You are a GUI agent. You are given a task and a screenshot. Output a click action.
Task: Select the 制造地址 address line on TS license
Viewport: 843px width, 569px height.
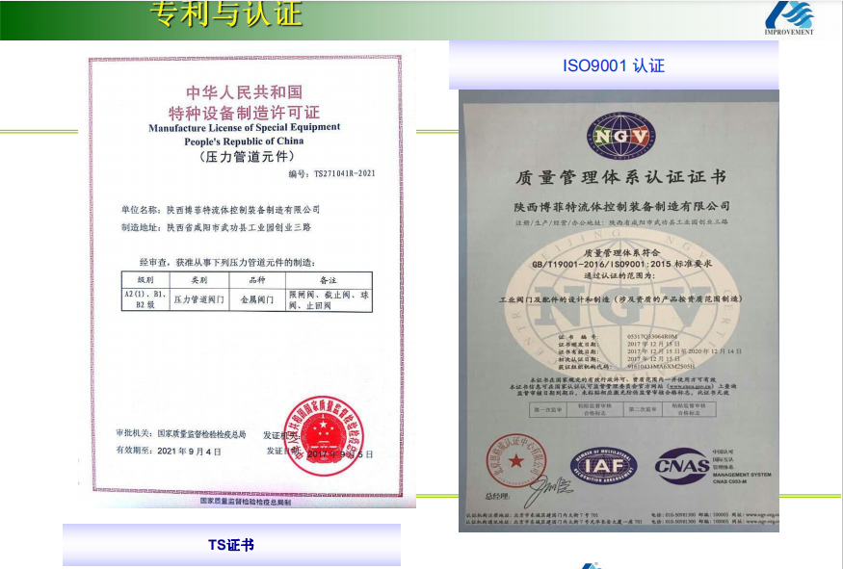216,227
